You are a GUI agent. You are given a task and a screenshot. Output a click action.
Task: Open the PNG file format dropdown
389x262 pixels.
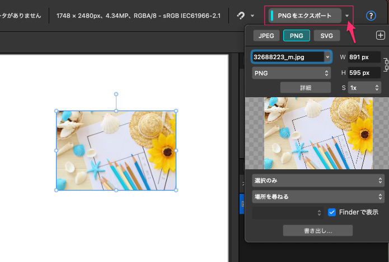(x=292, y=73)
